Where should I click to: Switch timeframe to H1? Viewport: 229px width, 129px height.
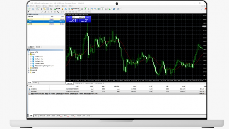[76, 12]
